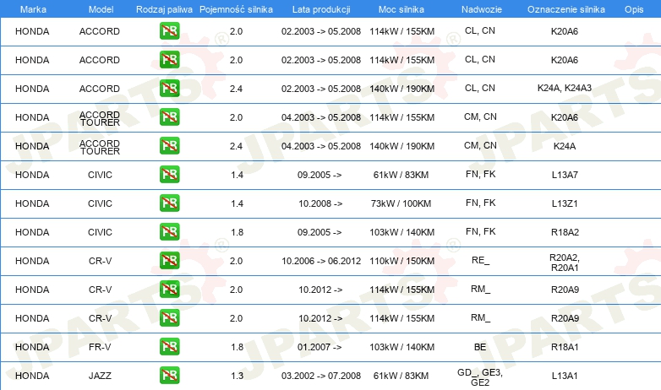Click the Model column header
This screenshot has width=661, height=390.
101,9
